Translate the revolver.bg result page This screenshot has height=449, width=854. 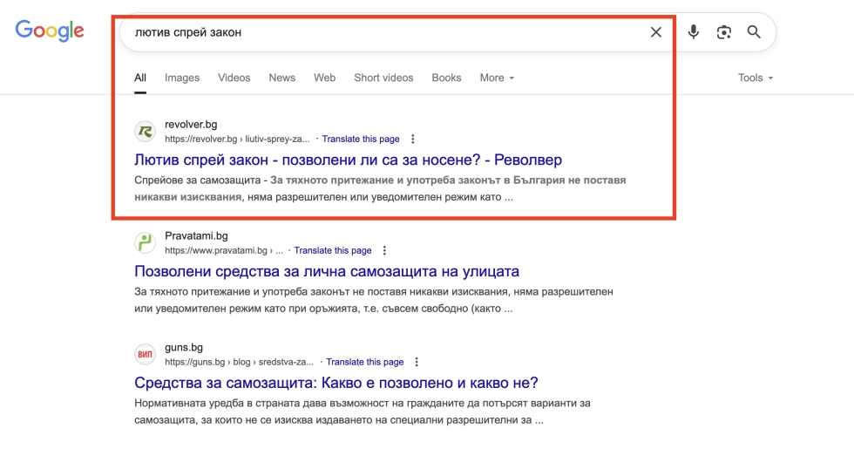(x=361, y=139)
